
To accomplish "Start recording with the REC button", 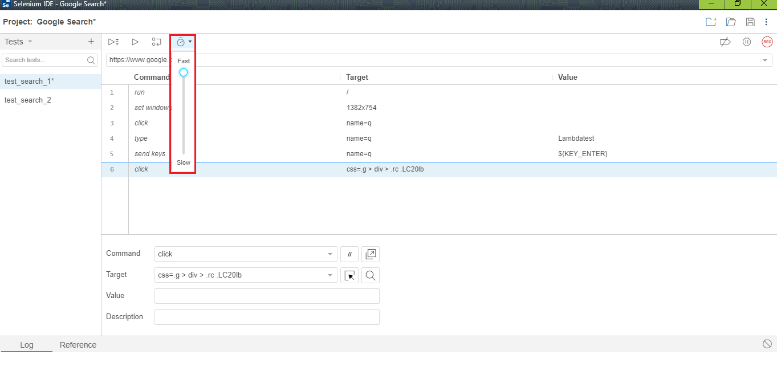I will coord(767,42).
